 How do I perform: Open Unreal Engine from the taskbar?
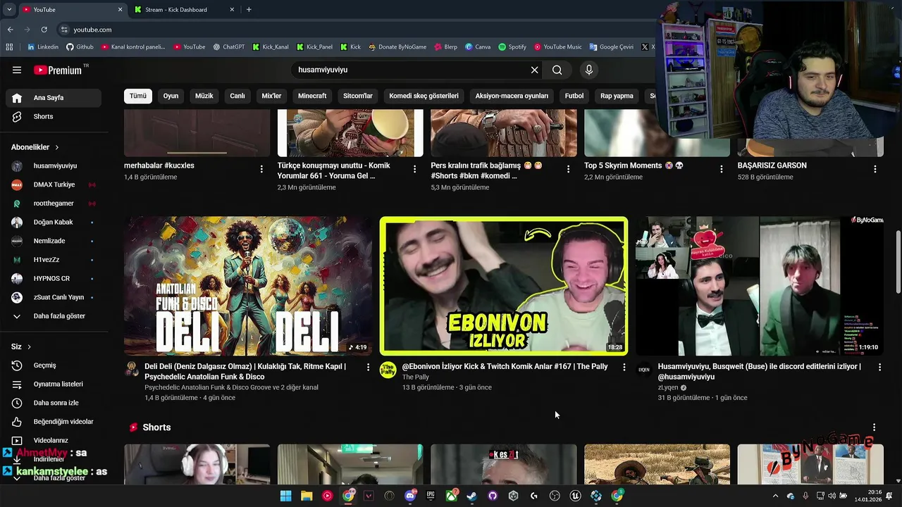tap(575, 496)
